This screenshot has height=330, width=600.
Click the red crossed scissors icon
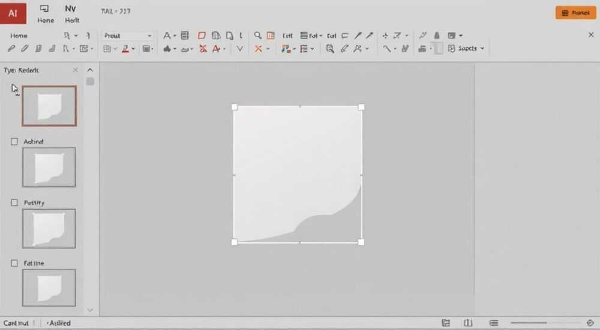pos(203,49)
